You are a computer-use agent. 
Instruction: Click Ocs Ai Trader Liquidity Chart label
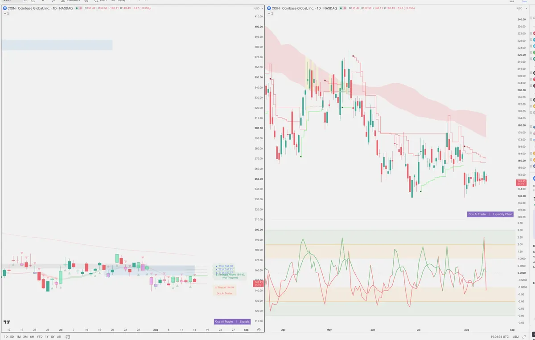490,214
